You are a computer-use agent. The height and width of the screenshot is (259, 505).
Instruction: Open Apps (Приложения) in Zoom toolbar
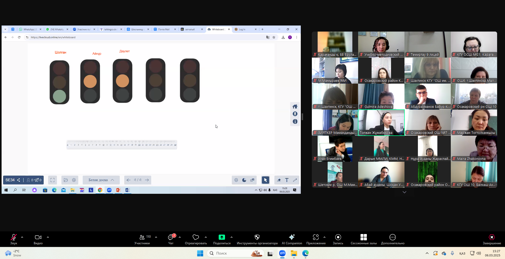tap(316, 237)
